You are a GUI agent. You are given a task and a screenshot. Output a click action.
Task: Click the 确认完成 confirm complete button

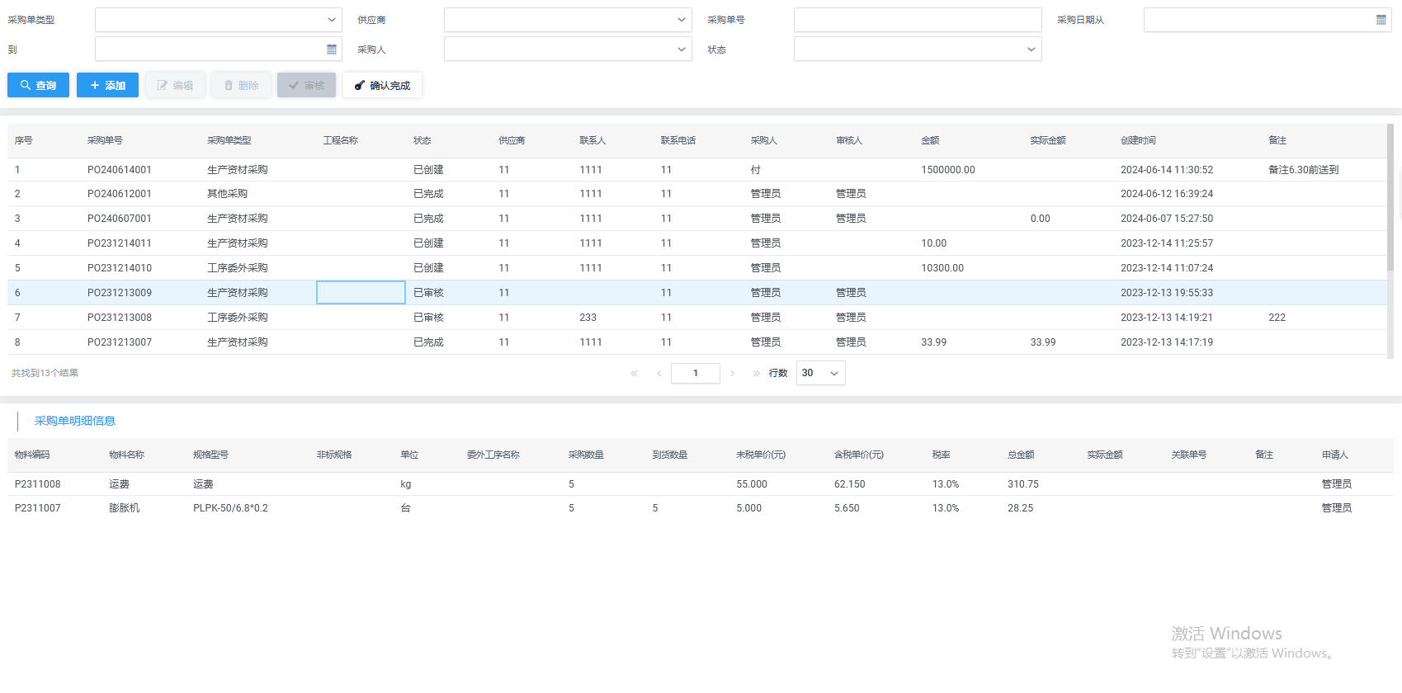382,85
